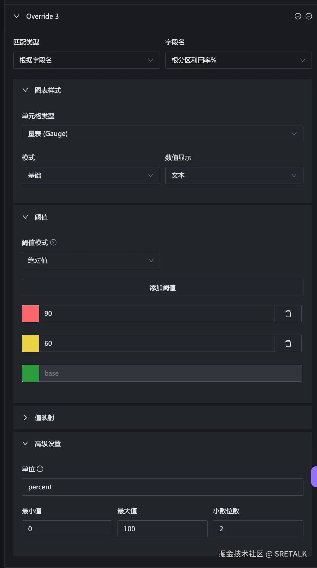Collapse the 高级设置 section
The height and width of the screenshot is (568, 317).
25,443
